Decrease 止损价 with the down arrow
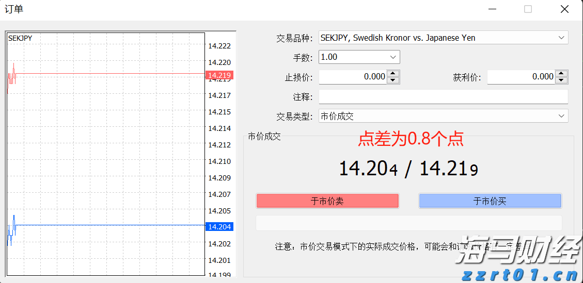 [393, 80]
